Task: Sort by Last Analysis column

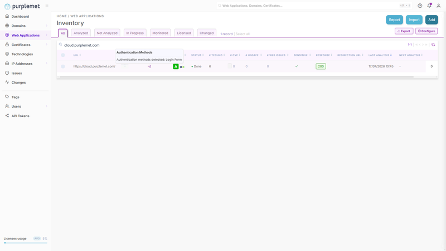Action: 380,55
